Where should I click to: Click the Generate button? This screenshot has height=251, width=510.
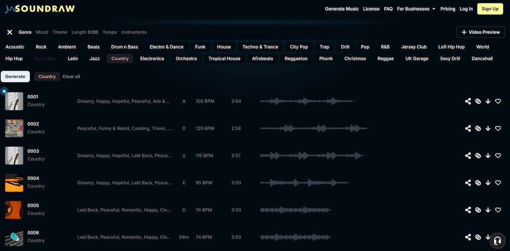pos(15,76)
